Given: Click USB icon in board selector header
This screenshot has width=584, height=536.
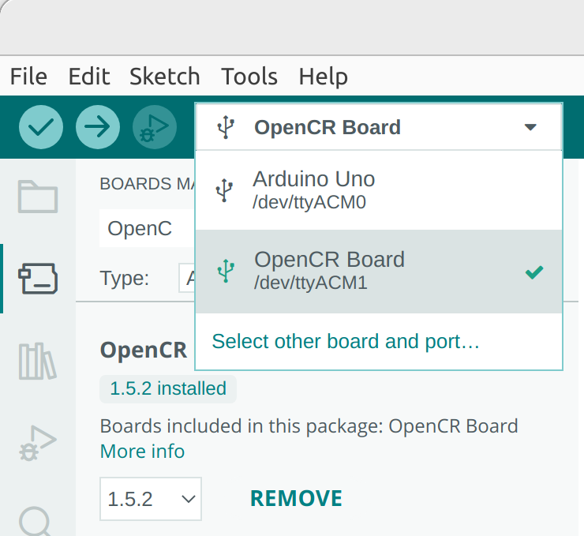Looking at the screenshot, I should (226, 127).
